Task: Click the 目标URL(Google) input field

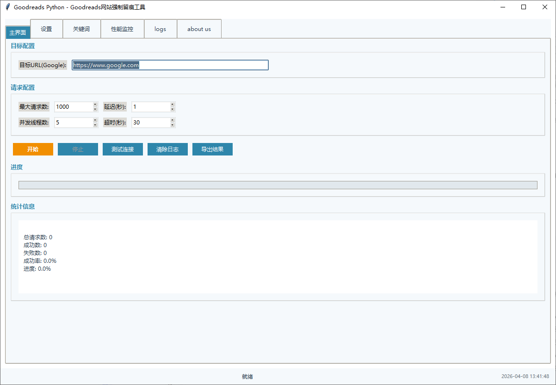Action: tap(170, 65)
